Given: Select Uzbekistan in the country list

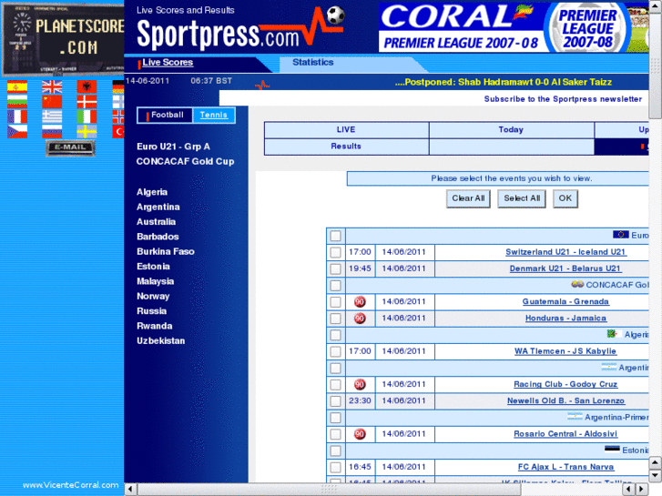Looking at the screenshot, I should [x=161, y=341].
